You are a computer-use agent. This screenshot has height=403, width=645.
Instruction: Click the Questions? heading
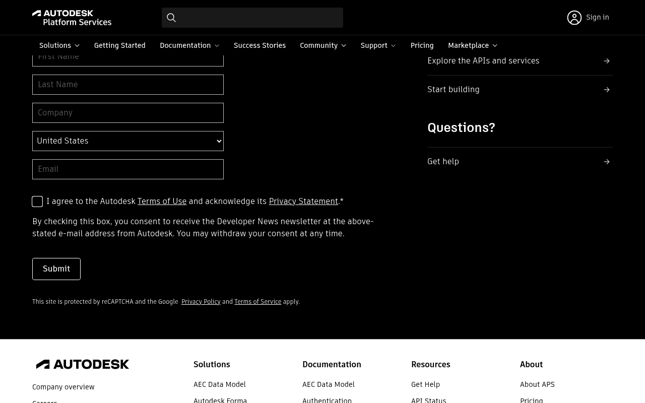click(461, 127)
